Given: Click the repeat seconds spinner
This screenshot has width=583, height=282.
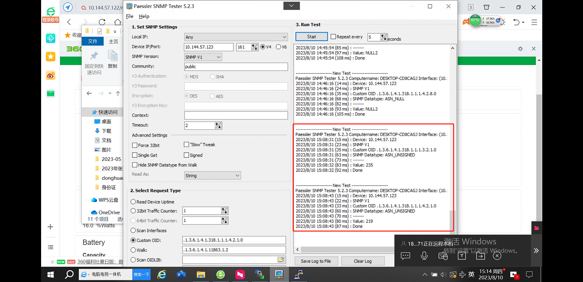Looking at the screenshot, I should [x=384, y=37].
